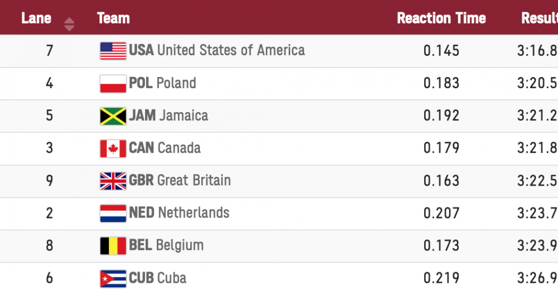Viewport: 558px width, 290px height.
Task: Click the Cuba flag icon
Action: point(113,278)
